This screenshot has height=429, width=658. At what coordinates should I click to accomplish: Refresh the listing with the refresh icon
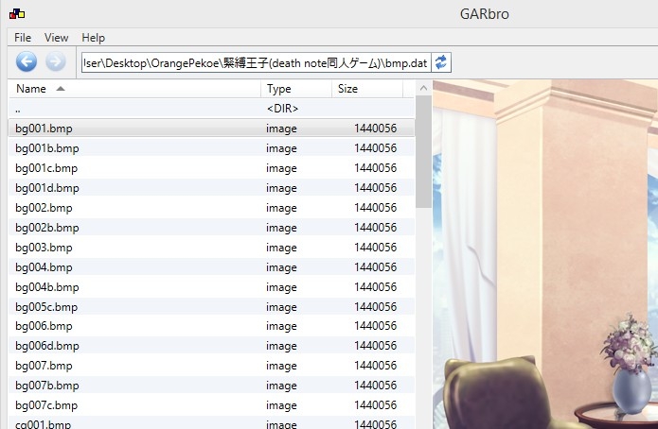click(x=441, y=62)
